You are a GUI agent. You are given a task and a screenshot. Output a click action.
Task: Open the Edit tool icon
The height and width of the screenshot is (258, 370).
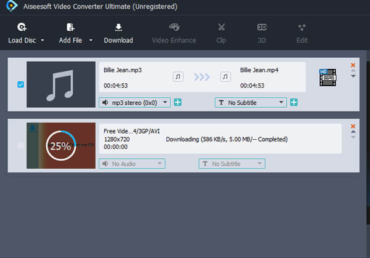pyautogui.click(x=302, y=27)
